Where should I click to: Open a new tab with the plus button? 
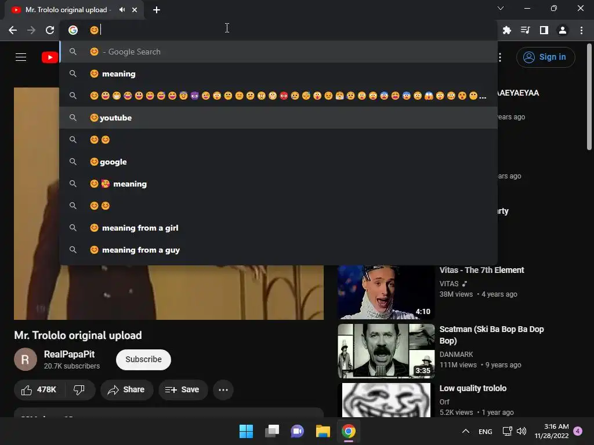156,10
